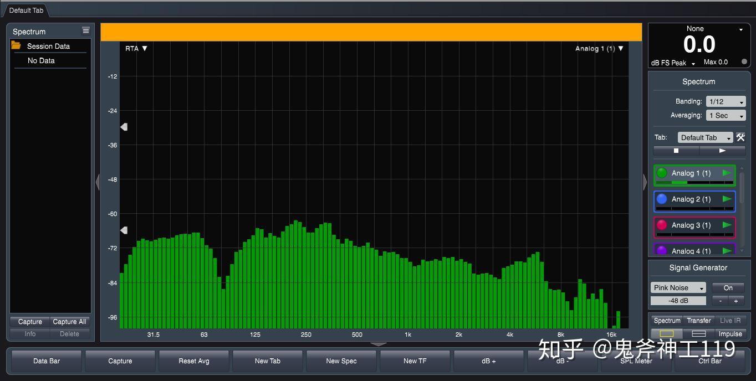The height and width of the screenshot is (381, 756).
Task: Click the Data Bar button
Action: tap(47, 361)
